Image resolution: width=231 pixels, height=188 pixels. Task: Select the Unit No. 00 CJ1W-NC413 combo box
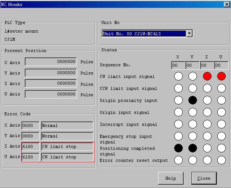(x=144, y=34)
